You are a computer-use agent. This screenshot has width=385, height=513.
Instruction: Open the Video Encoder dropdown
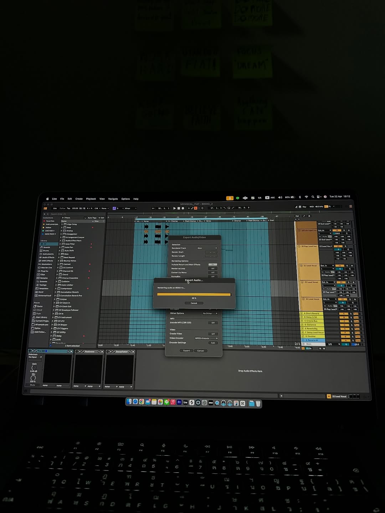point(206,338)
